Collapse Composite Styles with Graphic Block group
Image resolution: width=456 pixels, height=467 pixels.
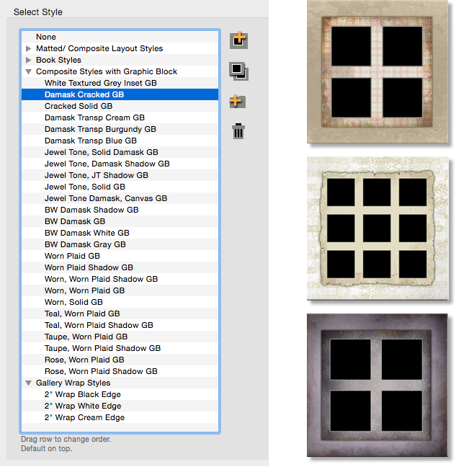point(29,72)
